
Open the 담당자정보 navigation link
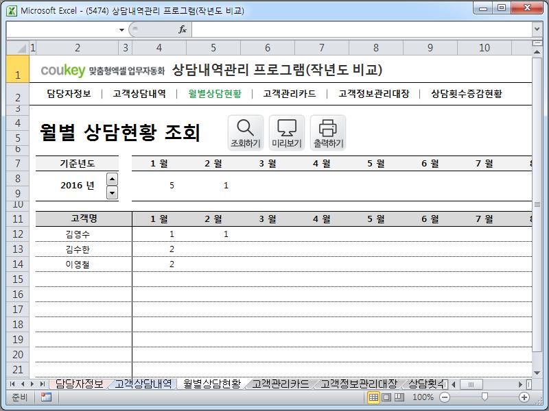point(69,94)
